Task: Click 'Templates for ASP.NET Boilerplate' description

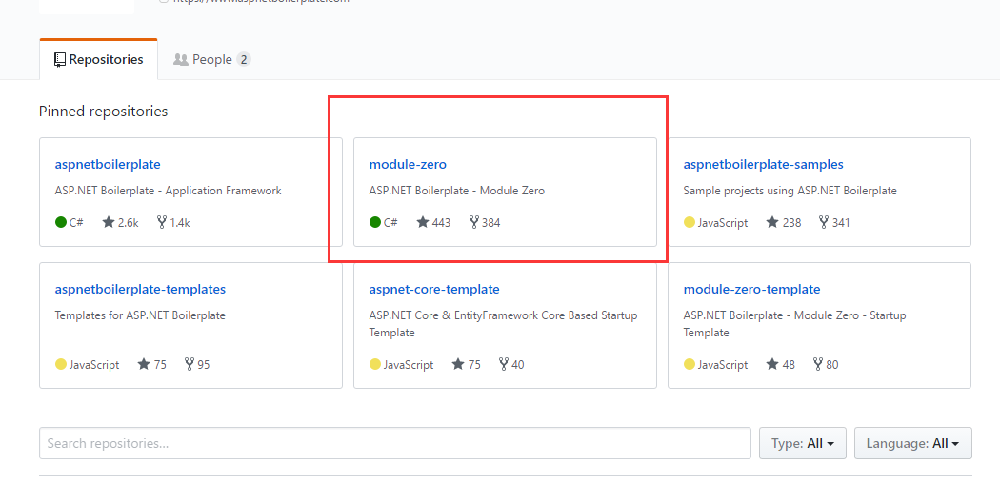Action: [x=140, y=315]
